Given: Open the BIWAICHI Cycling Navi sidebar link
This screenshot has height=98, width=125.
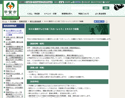Looking at the screenshot, I should pyautogui.click(x=14, y=67).
